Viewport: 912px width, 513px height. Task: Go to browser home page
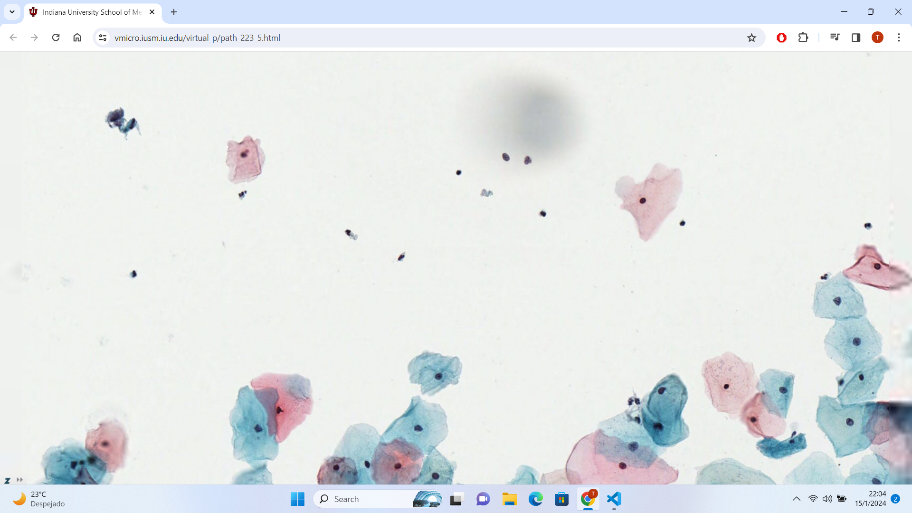(77, 38)
